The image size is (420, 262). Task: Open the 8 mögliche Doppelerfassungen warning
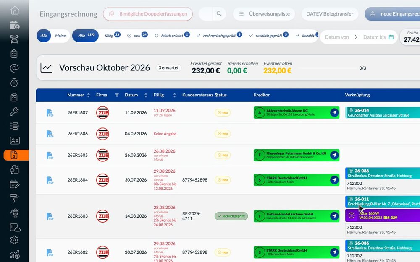[x=148, y=14]
